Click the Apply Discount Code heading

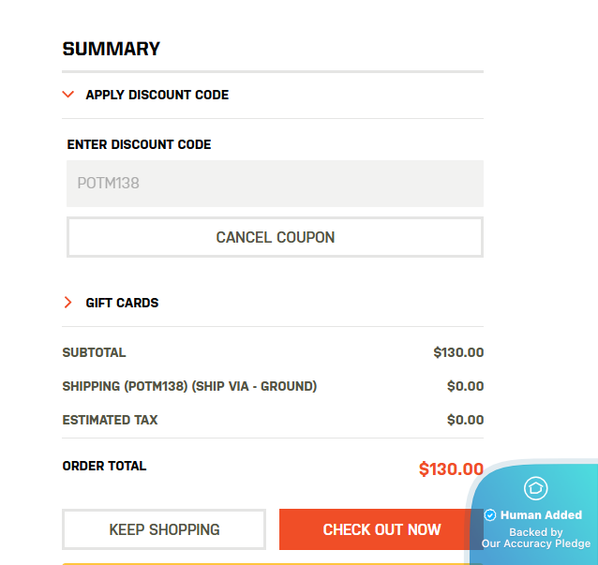click(x=157, y=95)
